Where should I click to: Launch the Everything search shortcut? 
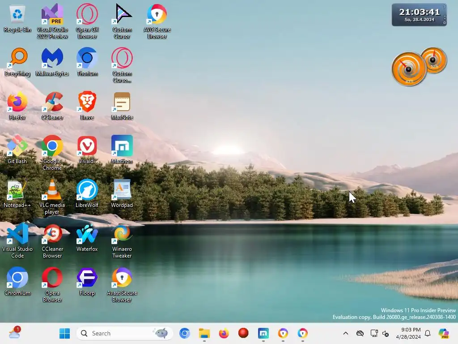pos(17,62)
